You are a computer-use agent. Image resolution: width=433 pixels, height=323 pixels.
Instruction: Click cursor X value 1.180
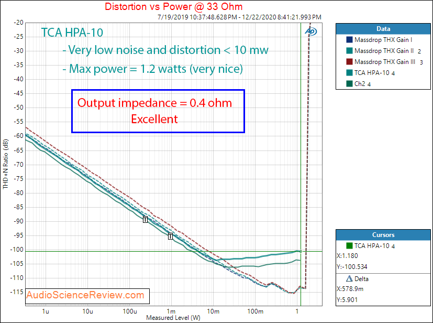(x=347, y=256)
